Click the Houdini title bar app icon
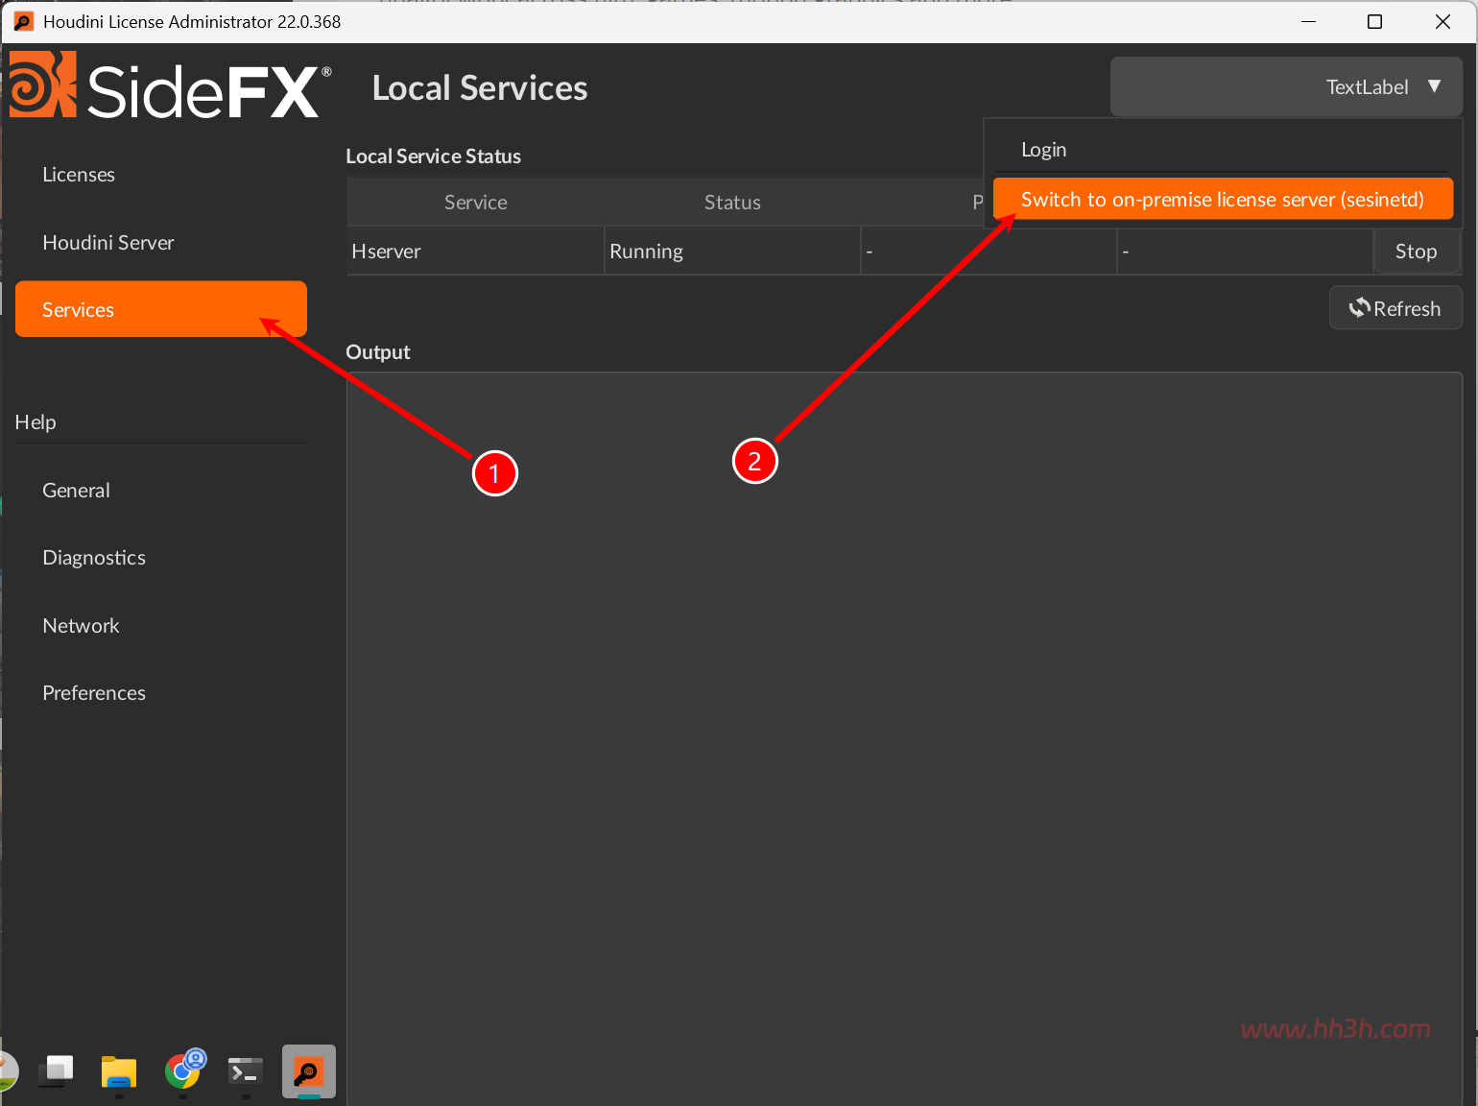This screenshot has height=1106, width=1478. click(x=23, y=21)
